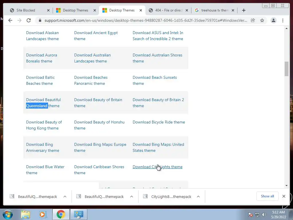The image size is (293, 220).
Task: Open Windows Explorer from the taskbar
Action: click(25, 214)
